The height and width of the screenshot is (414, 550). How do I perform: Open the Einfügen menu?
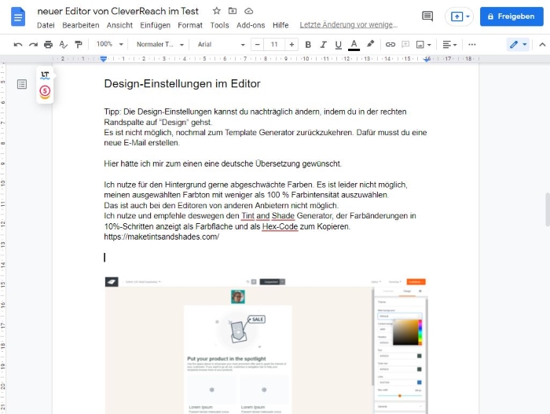155,25
